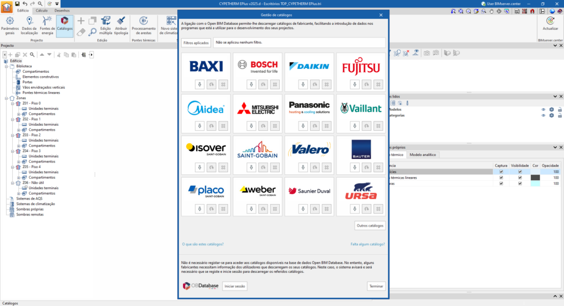Refresh the Mitsubishi Electric catalog

263,126
